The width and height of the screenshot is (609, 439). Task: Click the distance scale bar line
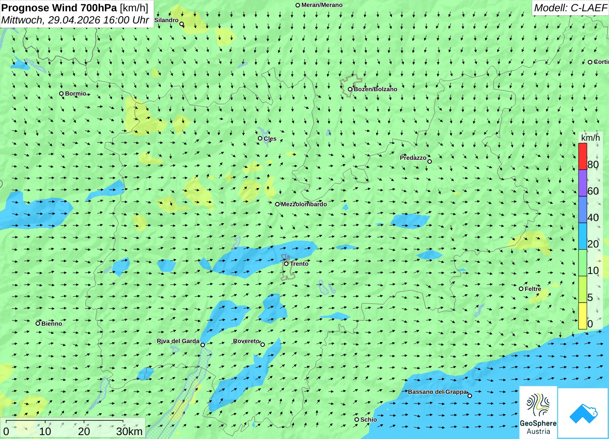coord(64,421)
